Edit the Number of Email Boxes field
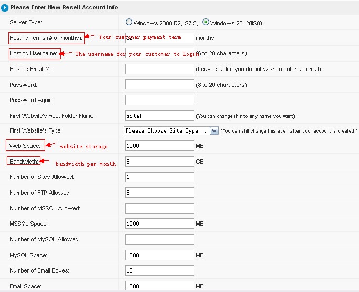The width and height of the screenshot is (359, 292). [159, 270]
